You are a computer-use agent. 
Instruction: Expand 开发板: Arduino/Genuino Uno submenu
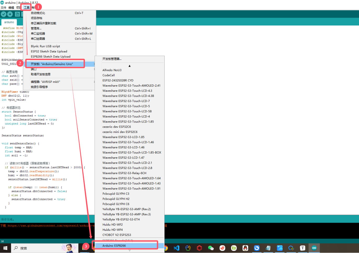(60, 64)
